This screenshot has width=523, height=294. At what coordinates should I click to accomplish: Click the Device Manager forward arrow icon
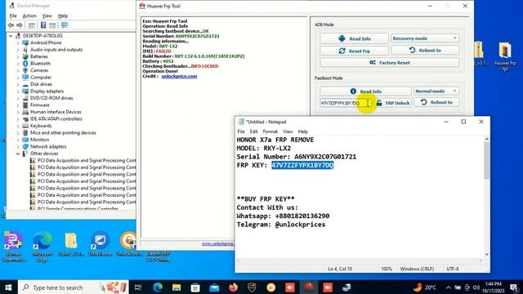tap(20, 25)
